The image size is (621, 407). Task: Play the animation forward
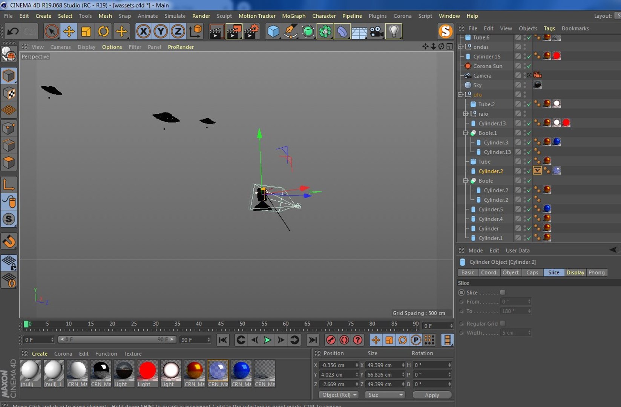(x=267, y=340)
